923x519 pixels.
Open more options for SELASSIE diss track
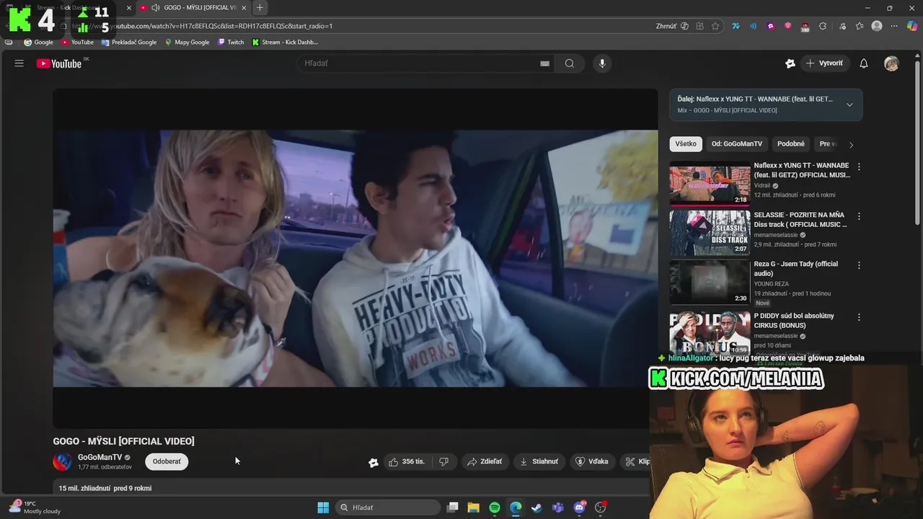click(x=858, y=216)
